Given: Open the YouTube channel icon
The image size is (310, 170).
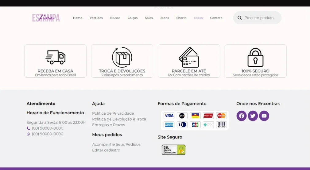Looking at the screenshot, I should point(264,116).
